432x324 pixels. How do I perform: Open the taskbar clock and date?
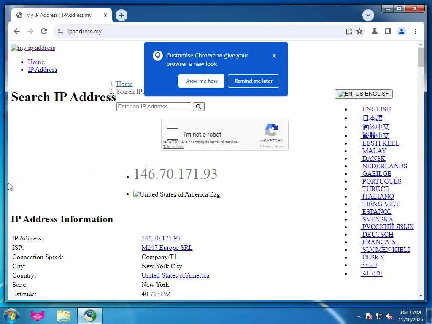[410, 316]
